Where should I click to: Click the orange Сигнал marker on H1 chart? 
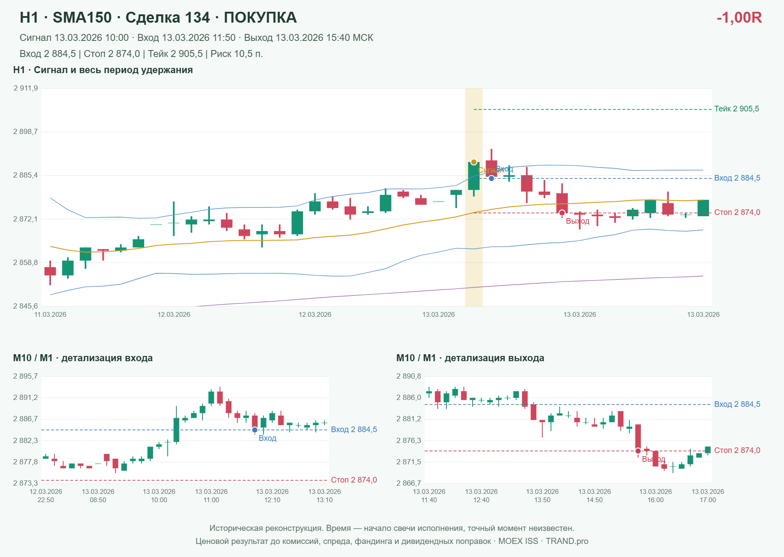click(x=474, y=162)
